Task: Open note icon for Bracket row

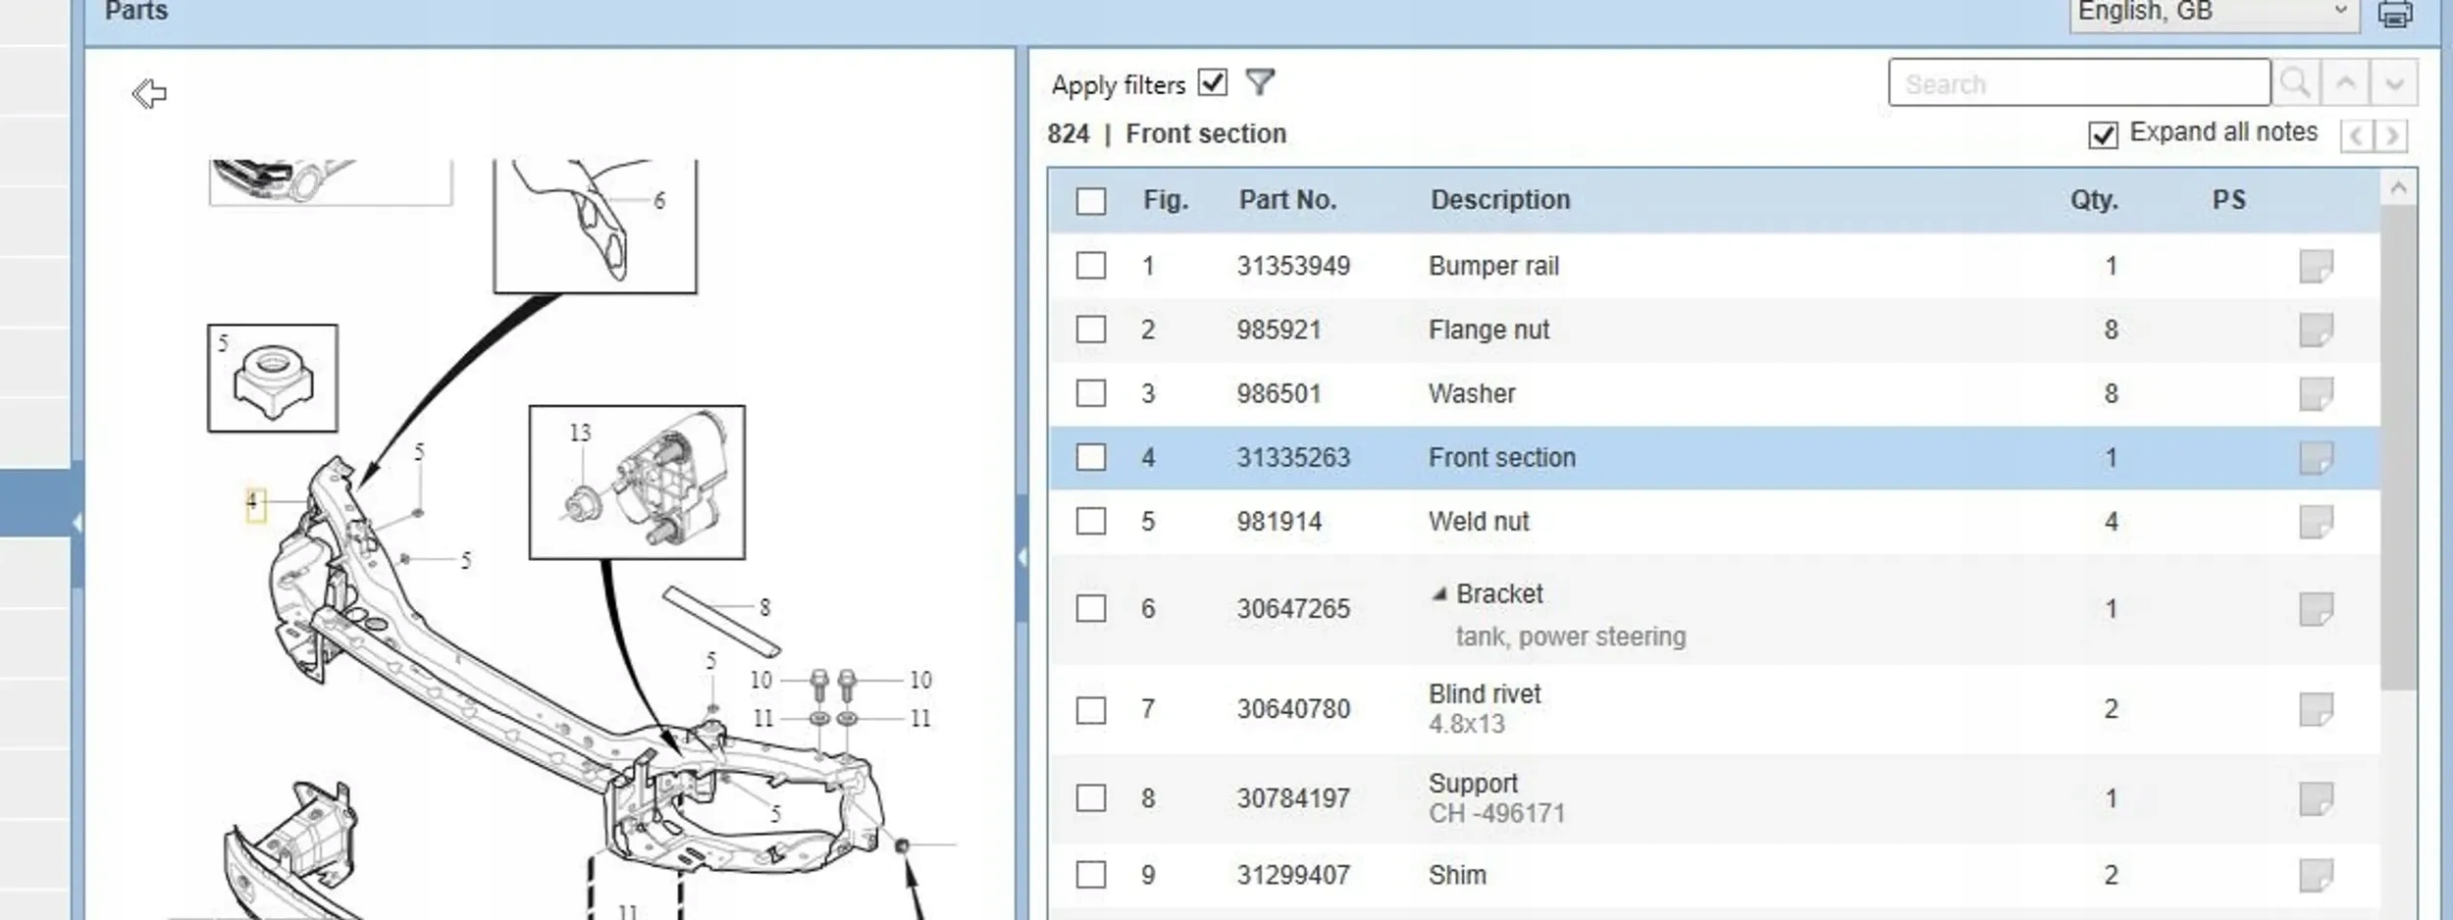Action: tap(2316, 609)
